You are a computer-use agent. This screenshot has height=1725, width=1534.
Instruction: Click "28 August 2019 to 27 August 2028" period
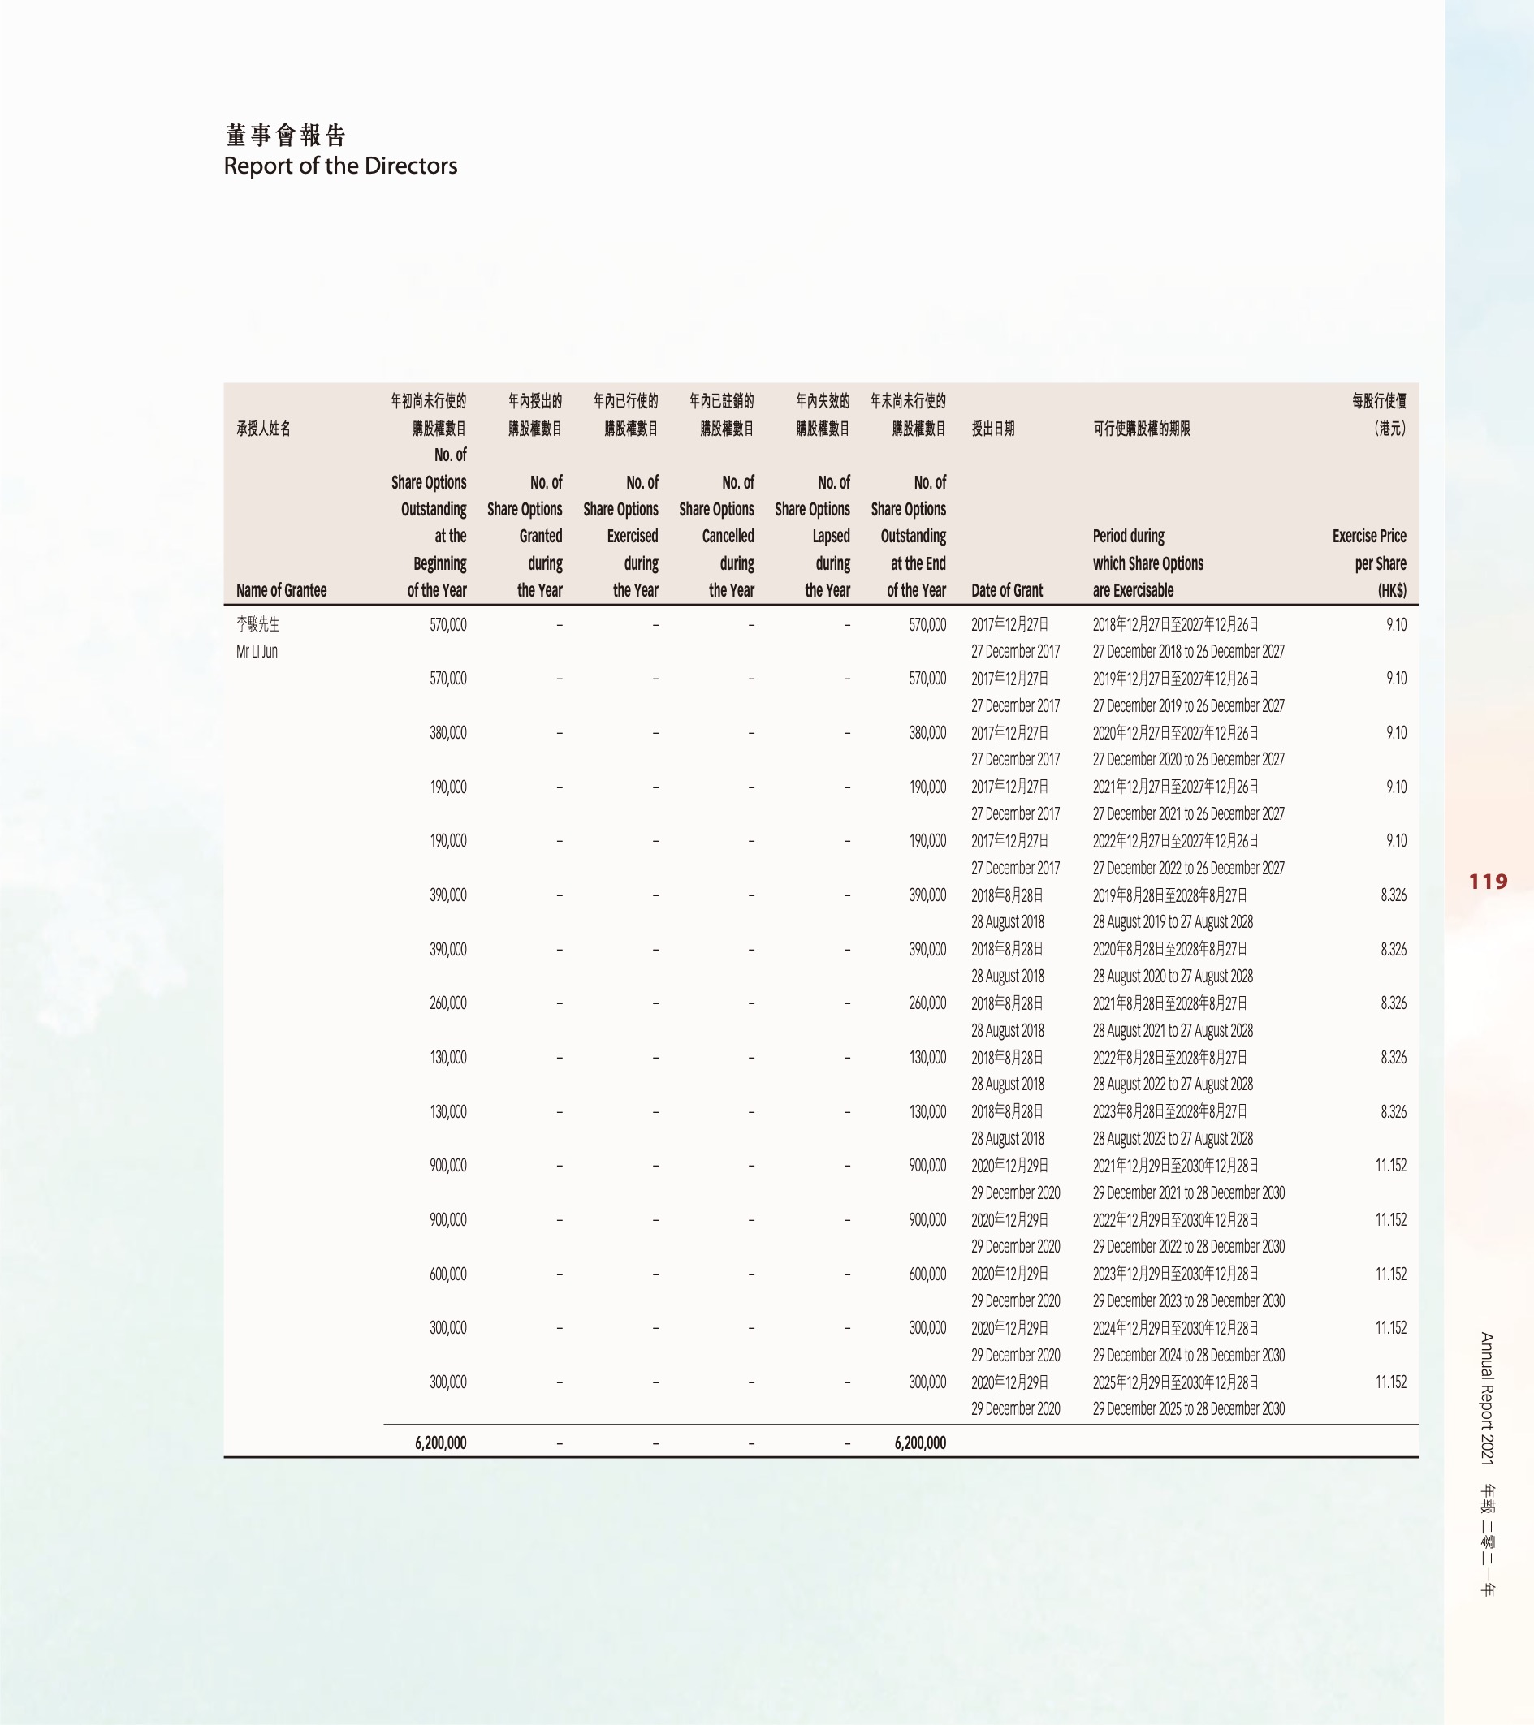[x=1172, y=922]
